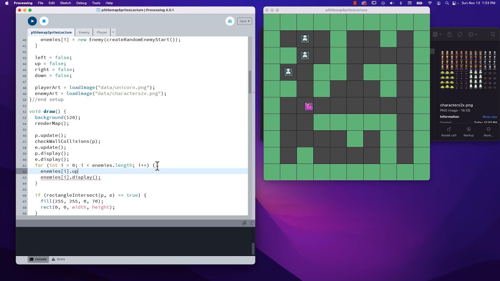The width and height of the screenshot is (500, 281).
Task: Click the sketch window title p5tilemapSpritesLecture
Action: click(x=346, y=10)
